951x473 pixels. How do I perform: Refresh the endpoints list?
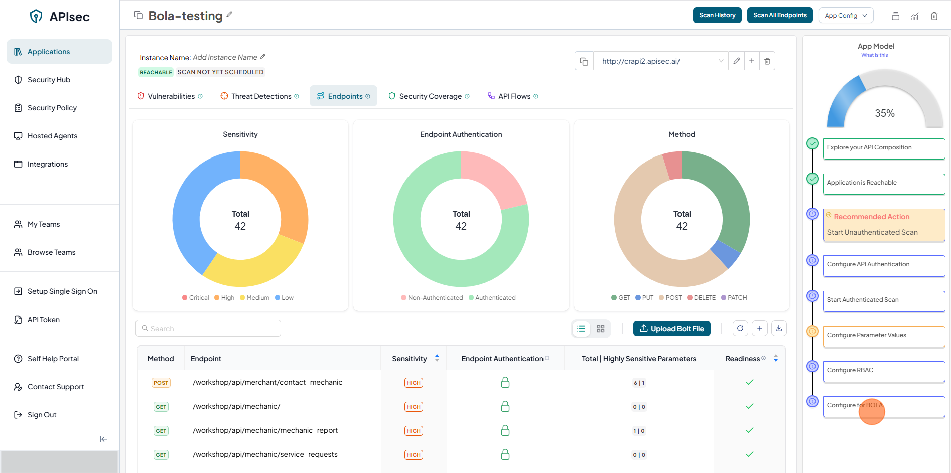(x=740, y=328)
